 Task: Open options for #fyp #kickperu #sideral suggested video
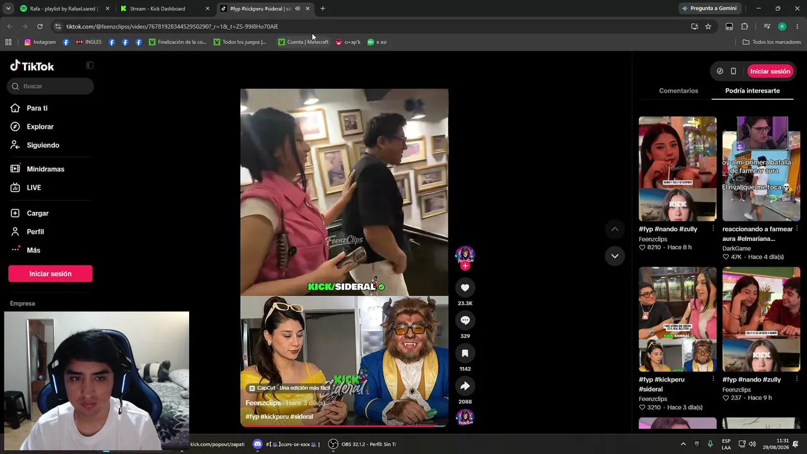pyautogui.click(x=713, y=379)
